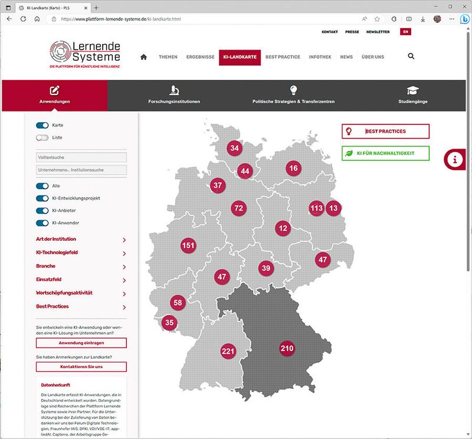
Task: Open the site search magnifier
Action: point(411,56)
